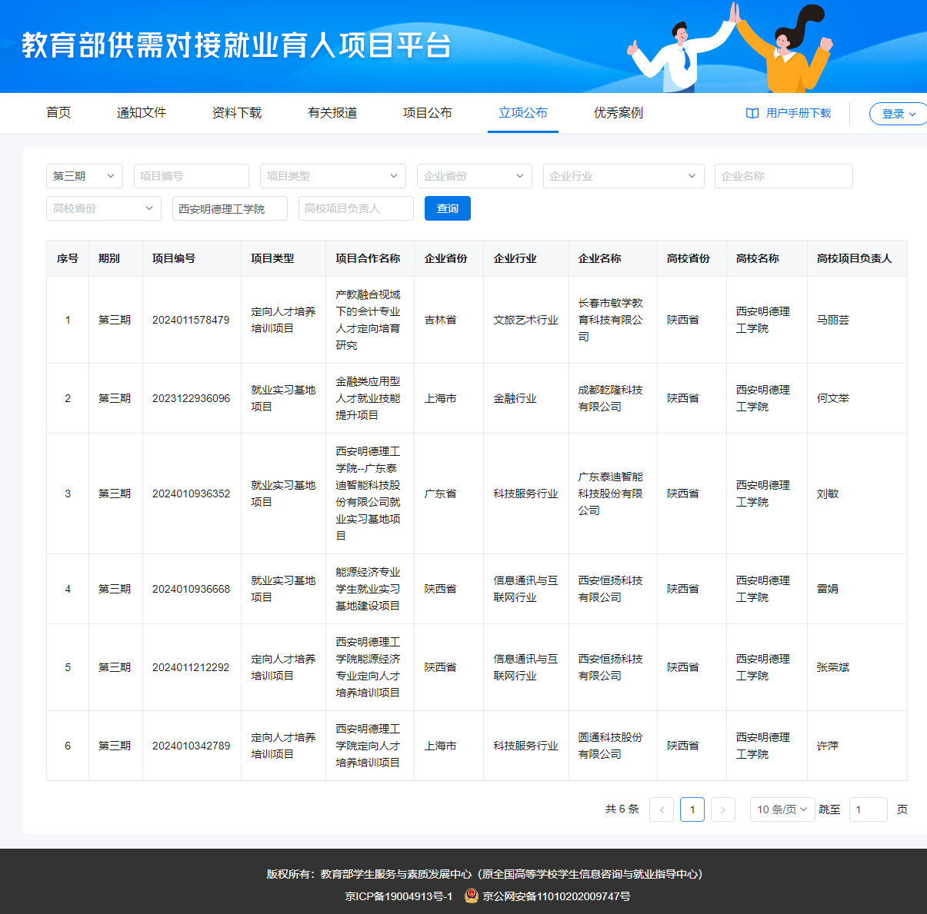Select page 1 button
Image resolution: width=927 pixels, height=914 pixels.
692,809
